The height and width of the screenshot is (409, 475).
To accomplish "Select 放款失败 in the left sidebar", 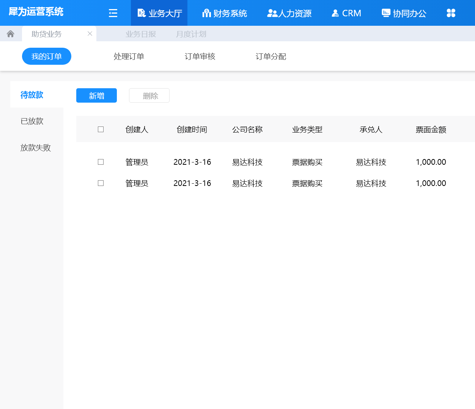I will pyautogui.click(x=36, y=148).
